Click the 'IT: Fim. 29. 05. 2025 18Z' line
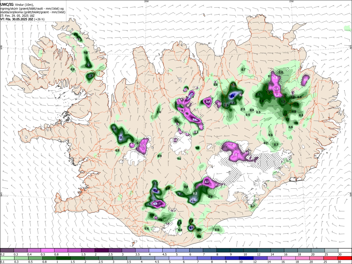This screenshot has width=352, height=264. point(17,16)
